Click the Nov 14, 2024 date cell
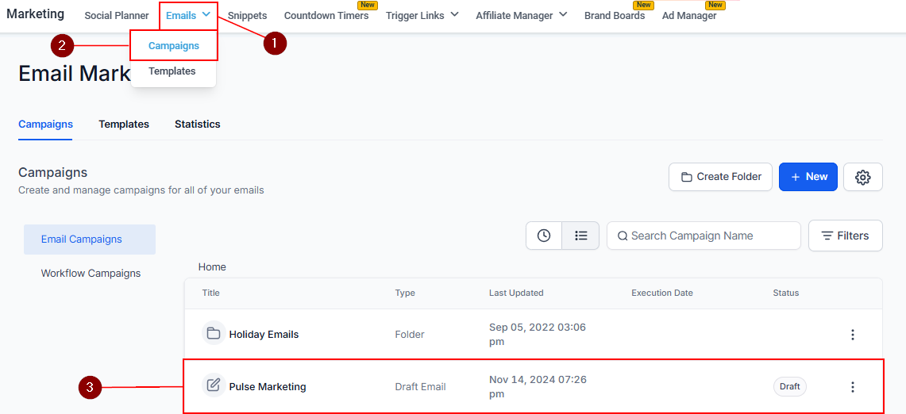 (538, 387)
